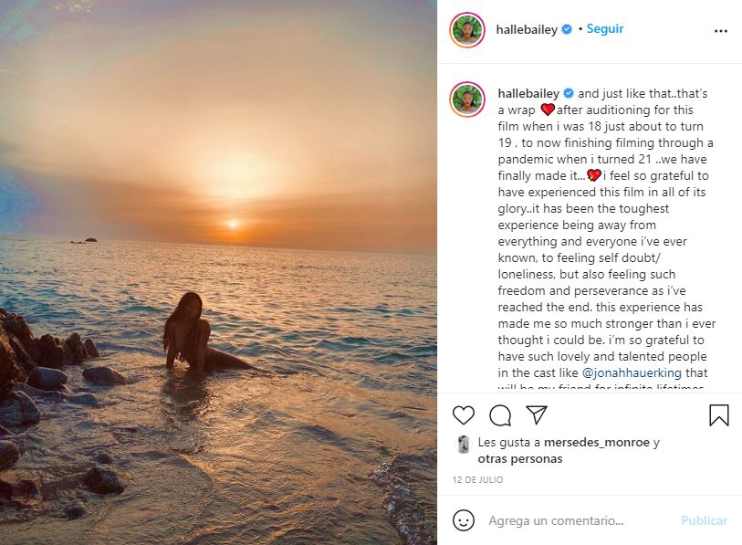Open the emoji picker smiley icon
This screenshot has height=545, width=742.
(464, 520)
